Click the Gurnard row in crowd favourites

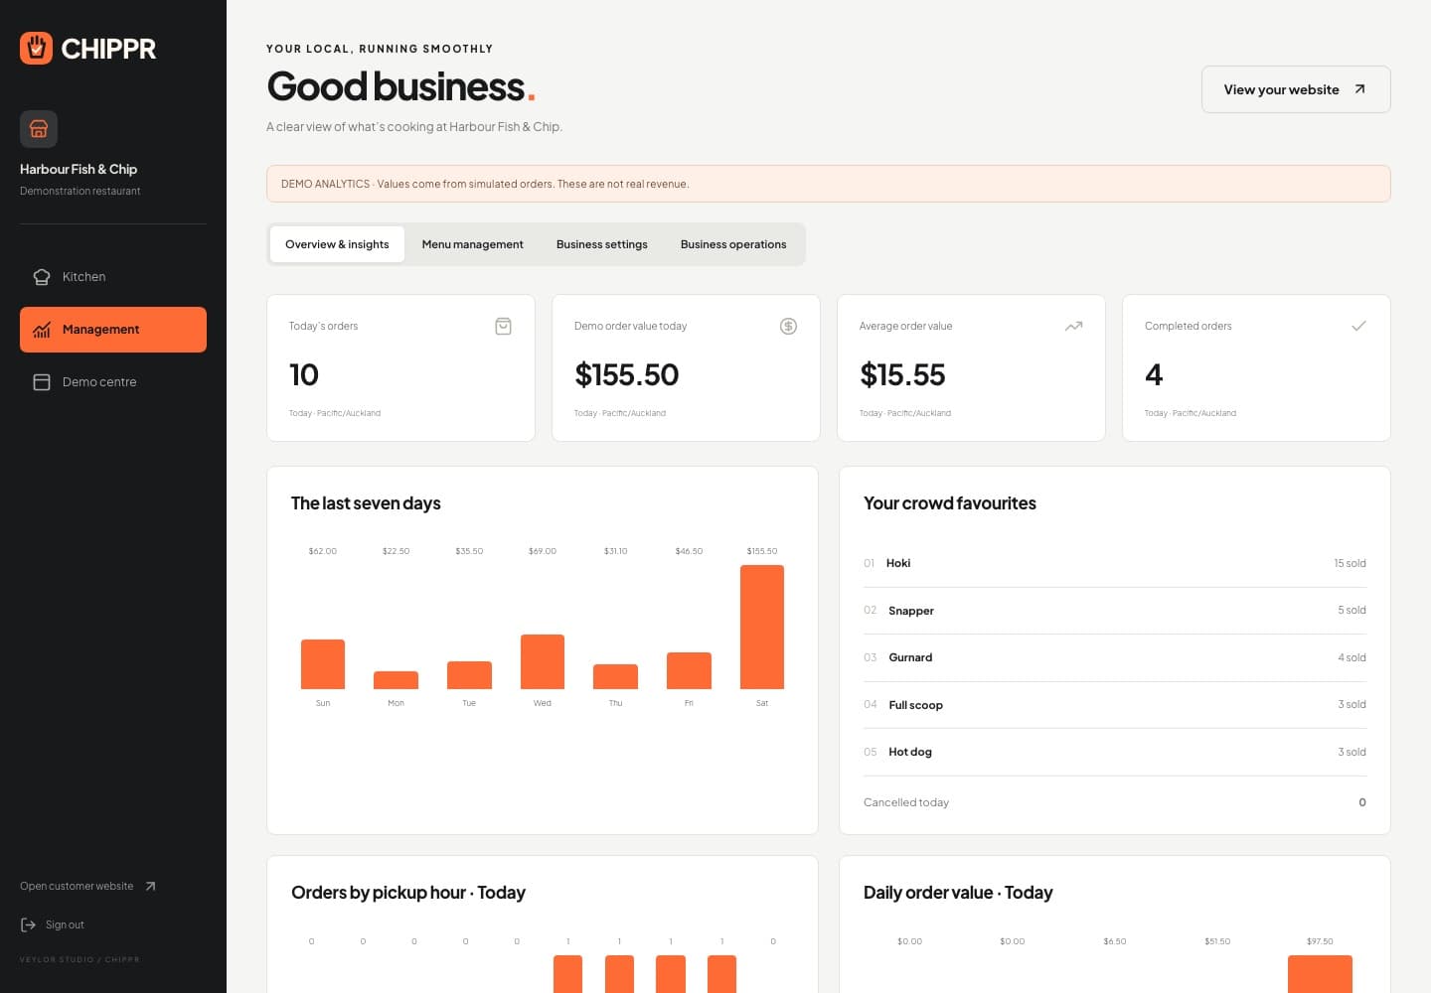click(1115, 657)
